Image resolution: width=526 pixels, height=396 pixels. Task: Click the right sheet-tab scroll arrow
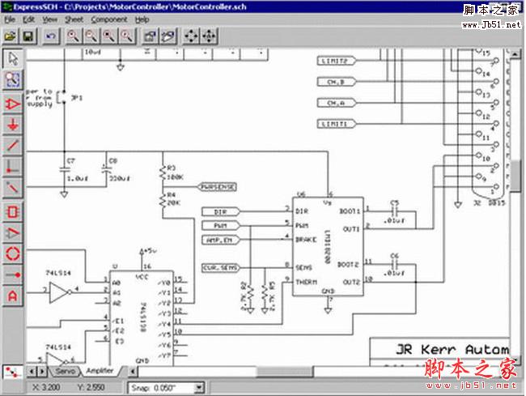pyautogui.click(x=42, y=371)
